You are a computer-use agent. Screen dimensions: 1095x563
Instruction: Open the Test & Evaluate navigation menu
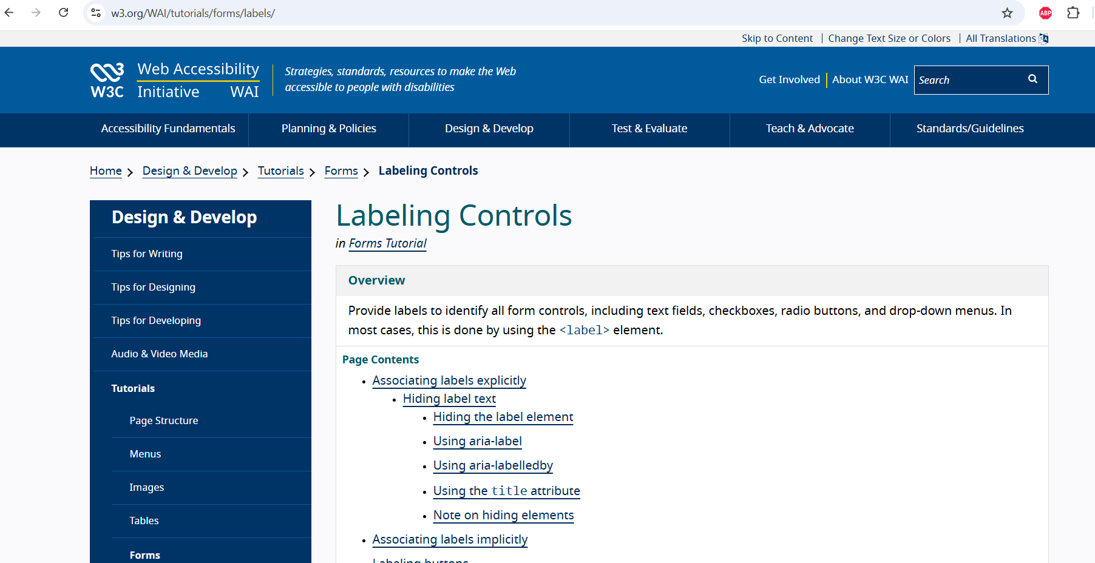pyautogui.click(x=649, y=129)
